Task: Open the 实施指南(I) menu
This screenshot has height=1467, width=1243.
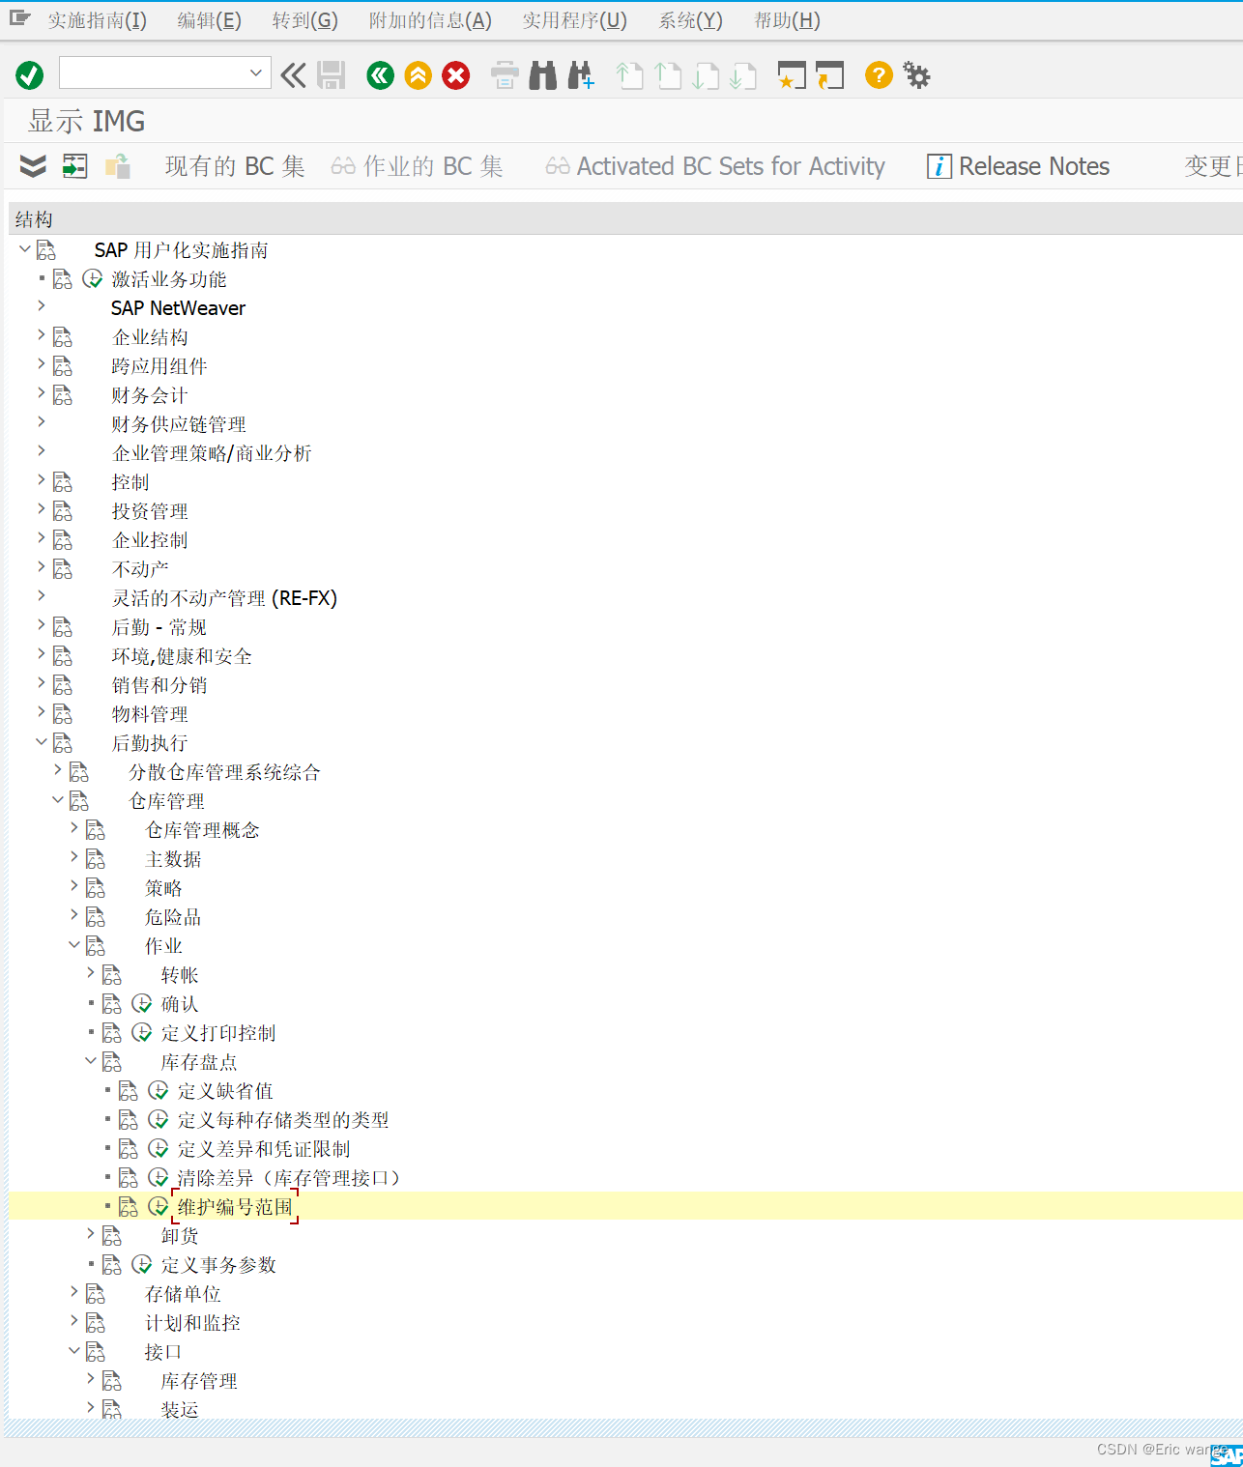Action: click(98, 20)
